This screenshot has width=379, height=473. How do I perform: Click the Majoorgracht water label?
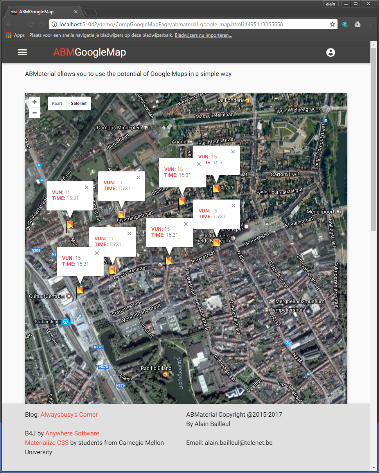tap(180, 373)
